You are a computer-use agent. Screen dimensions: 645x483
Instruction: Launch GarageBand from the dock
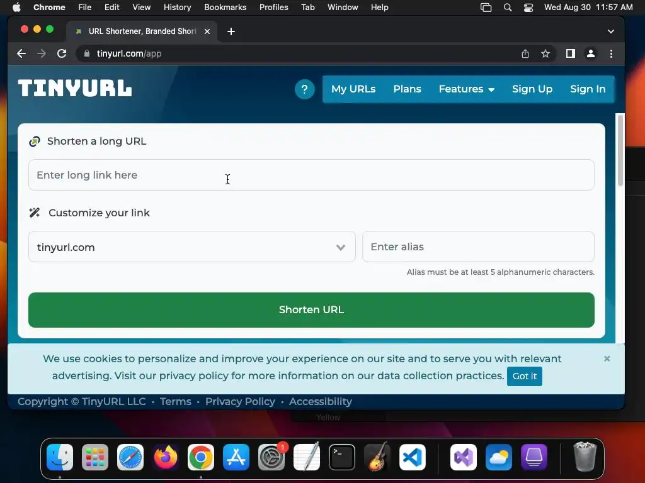pos(377,457)
